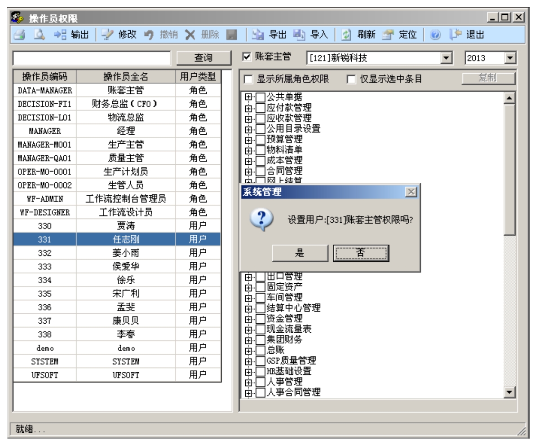Image resolution: width=535 pixels, height=444 pixels.
Task: Click the printer icon in toolbar
Action: (18, 34)
